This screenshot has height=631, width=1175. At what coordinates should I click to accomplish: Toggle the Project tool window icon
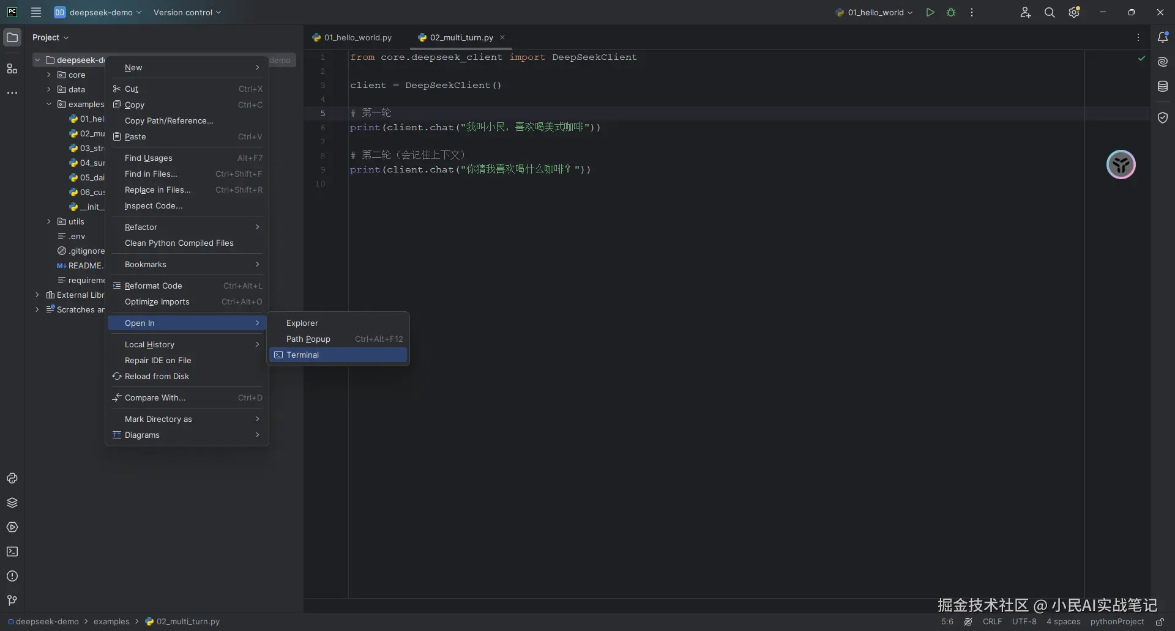(x=12, y=37)
